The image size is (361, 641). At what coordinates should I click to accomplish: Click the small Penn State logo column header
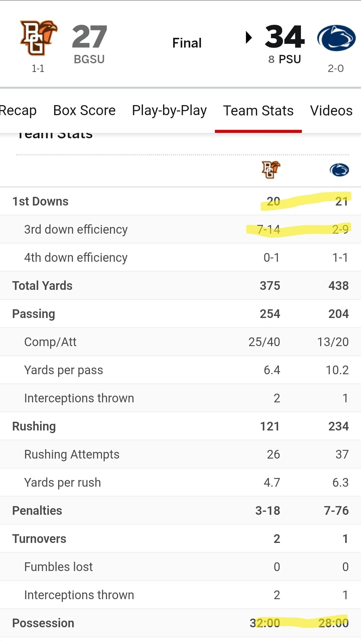coord(339,170)
